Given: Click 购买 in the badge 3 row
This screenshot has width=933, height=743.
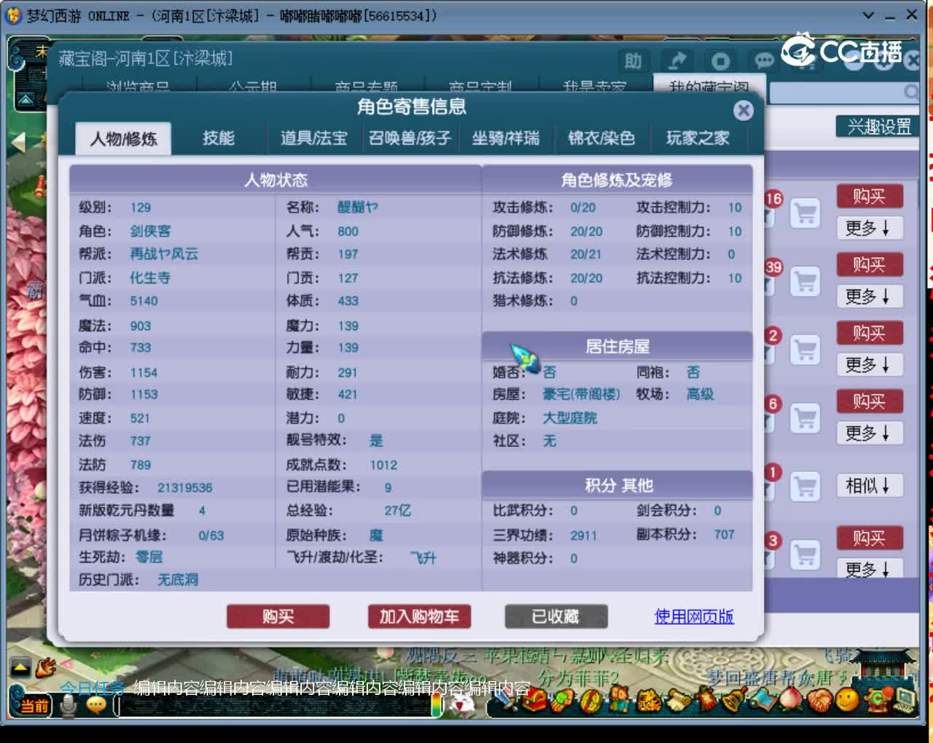Looking at the screenshot, I should 869,538.
